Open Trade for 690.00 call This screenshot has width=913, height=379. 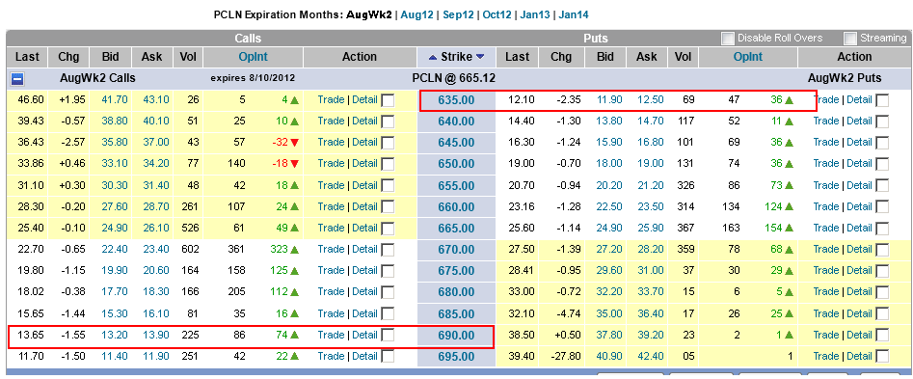click(331, 335)
